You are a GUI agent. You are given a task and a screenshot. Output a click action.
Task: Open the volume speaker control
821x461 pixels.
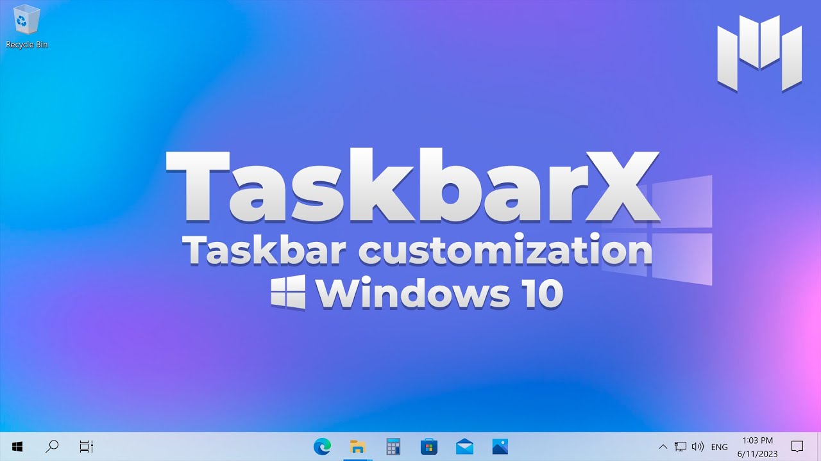698,446
